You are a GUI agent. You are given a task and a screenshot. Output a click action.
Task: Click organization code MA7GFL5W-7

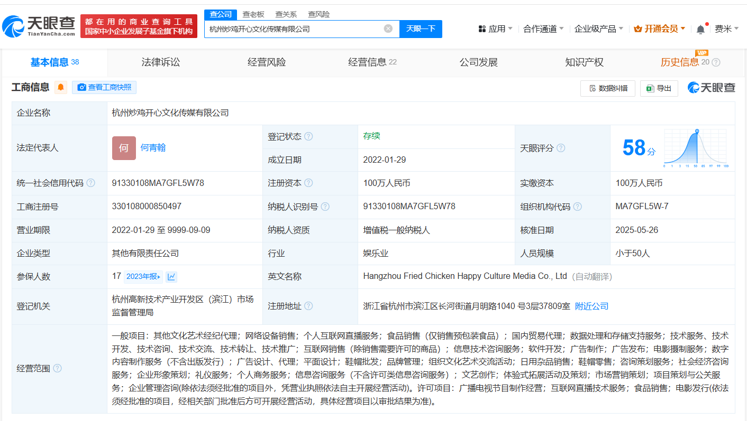642,206
